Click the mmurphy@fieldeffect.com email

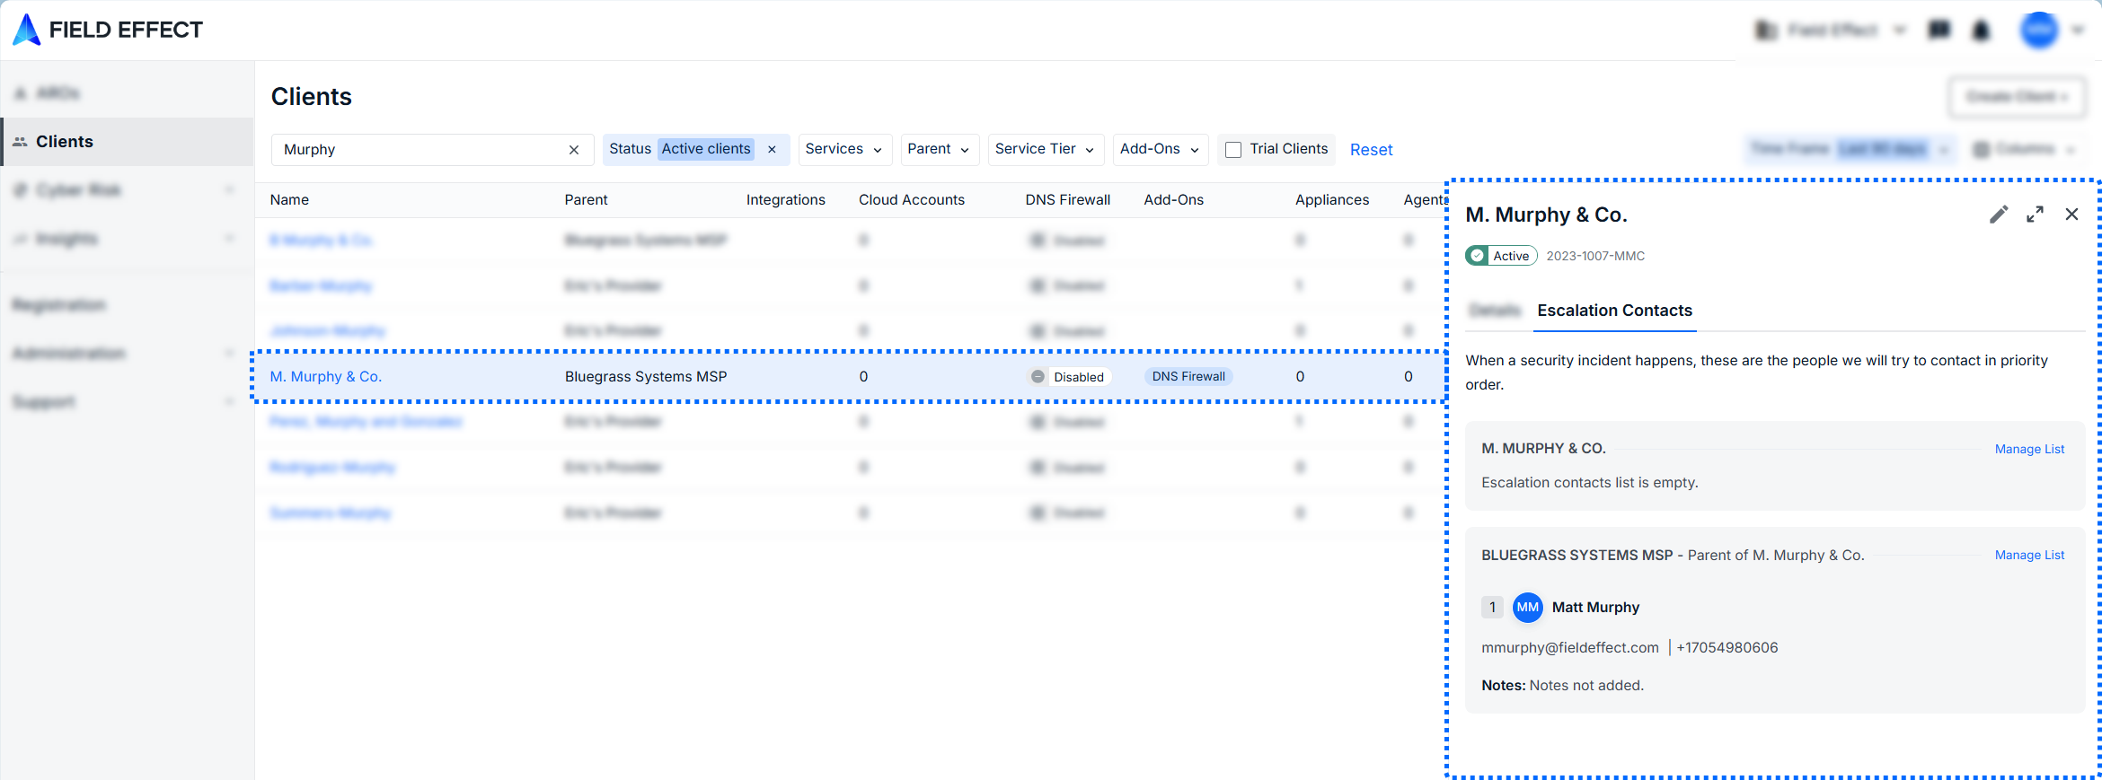click(1569, 648)
